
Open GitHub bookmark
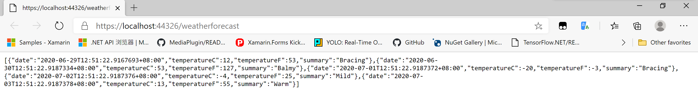point(409,42)
